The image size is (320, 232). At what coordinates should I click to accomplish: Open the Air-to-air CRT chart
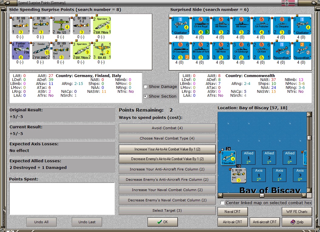[233, 222]
